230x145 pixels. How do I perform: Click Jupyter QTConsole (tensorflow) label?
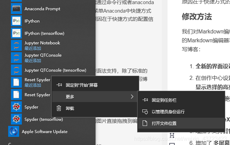[55, 70]
